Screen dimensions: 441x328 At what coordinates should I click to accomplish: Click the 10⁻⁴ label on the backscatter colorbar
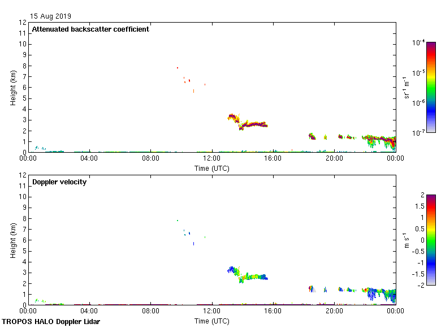pos(419,43)
